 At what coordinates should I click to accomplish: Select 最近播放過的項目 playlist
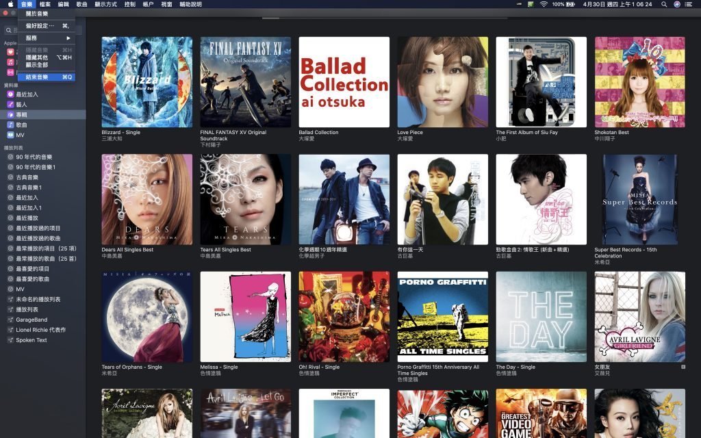(x=43, y=228)
